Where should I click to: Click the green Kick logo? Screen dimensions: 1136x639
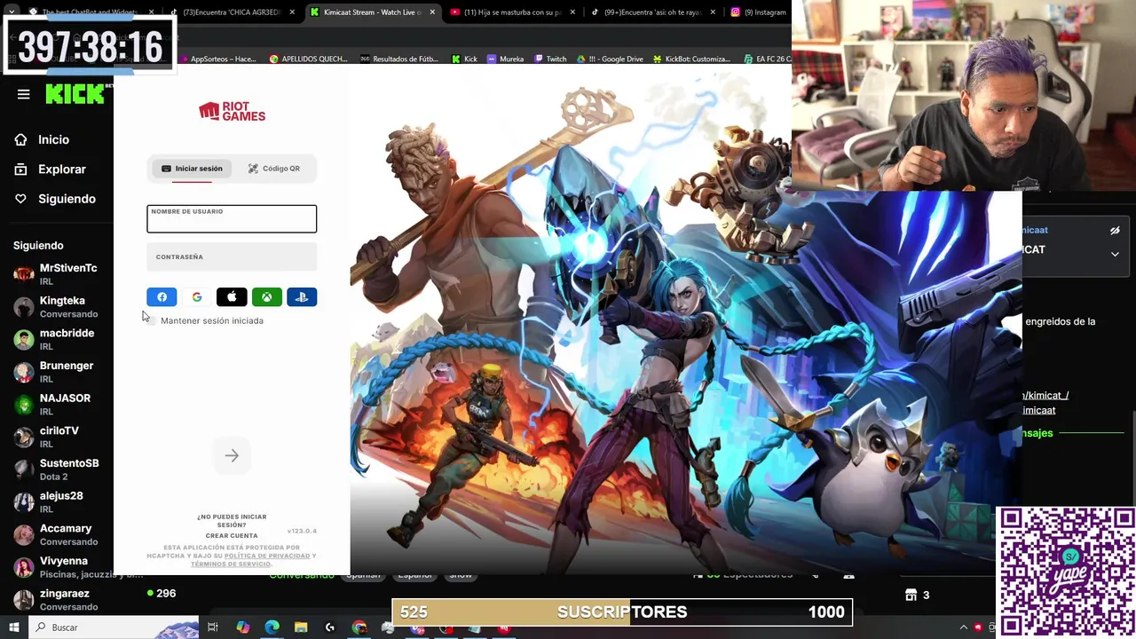pos(75,94)
